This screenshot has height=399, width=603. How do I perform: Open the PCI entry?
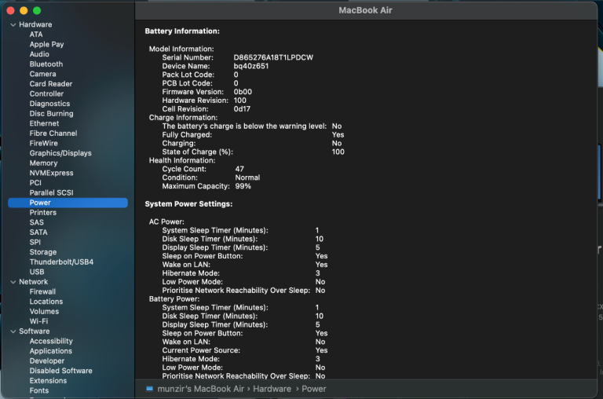tap(35, 183)
